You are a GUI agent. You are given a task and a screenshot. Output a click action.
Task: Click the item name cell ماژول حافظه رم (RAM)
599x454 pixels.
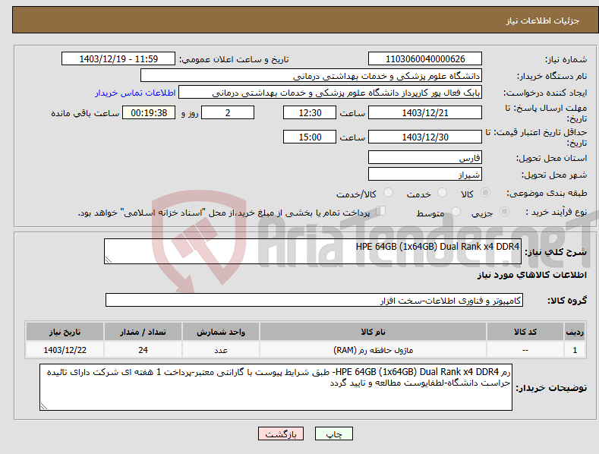pos(373,350)
